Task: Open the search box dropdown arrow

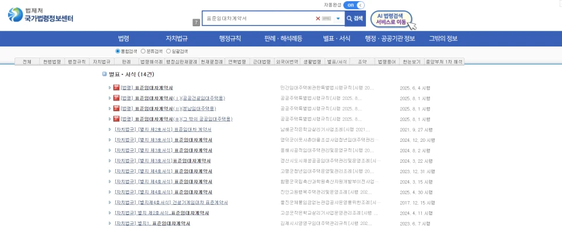Action: (338, 19)
